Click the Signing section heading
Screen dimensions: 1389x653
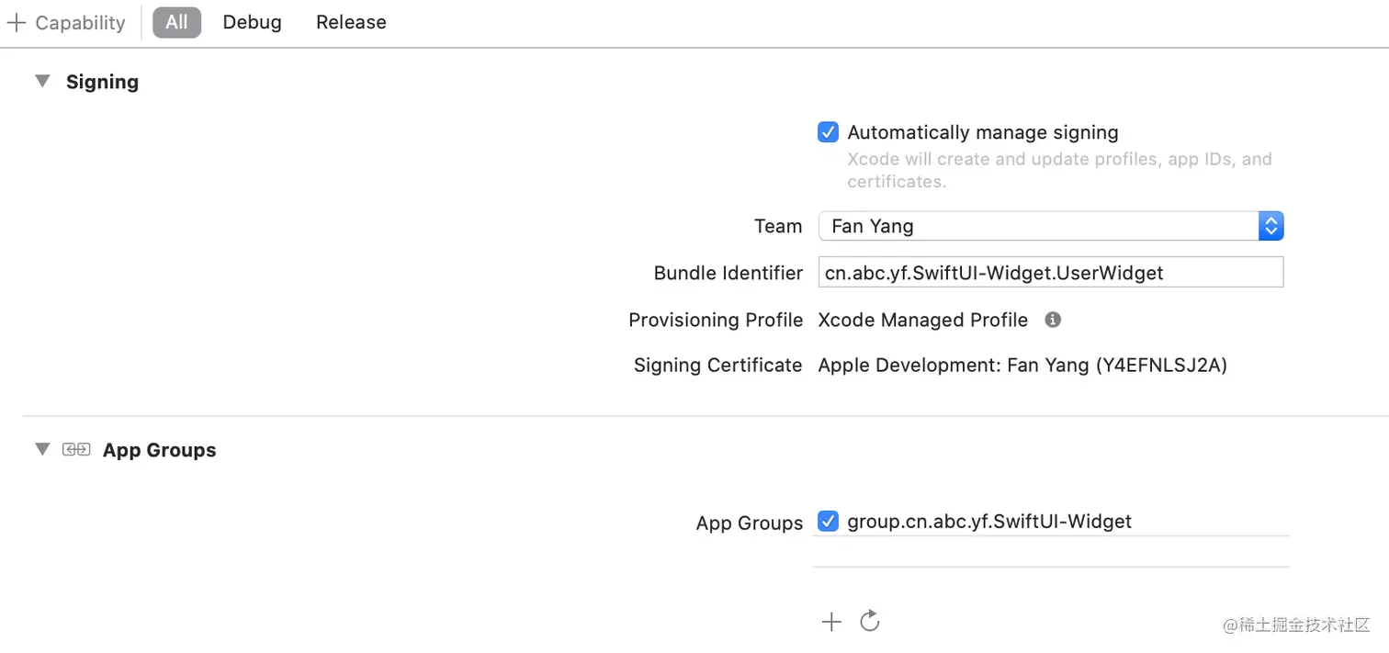[102, 82]
